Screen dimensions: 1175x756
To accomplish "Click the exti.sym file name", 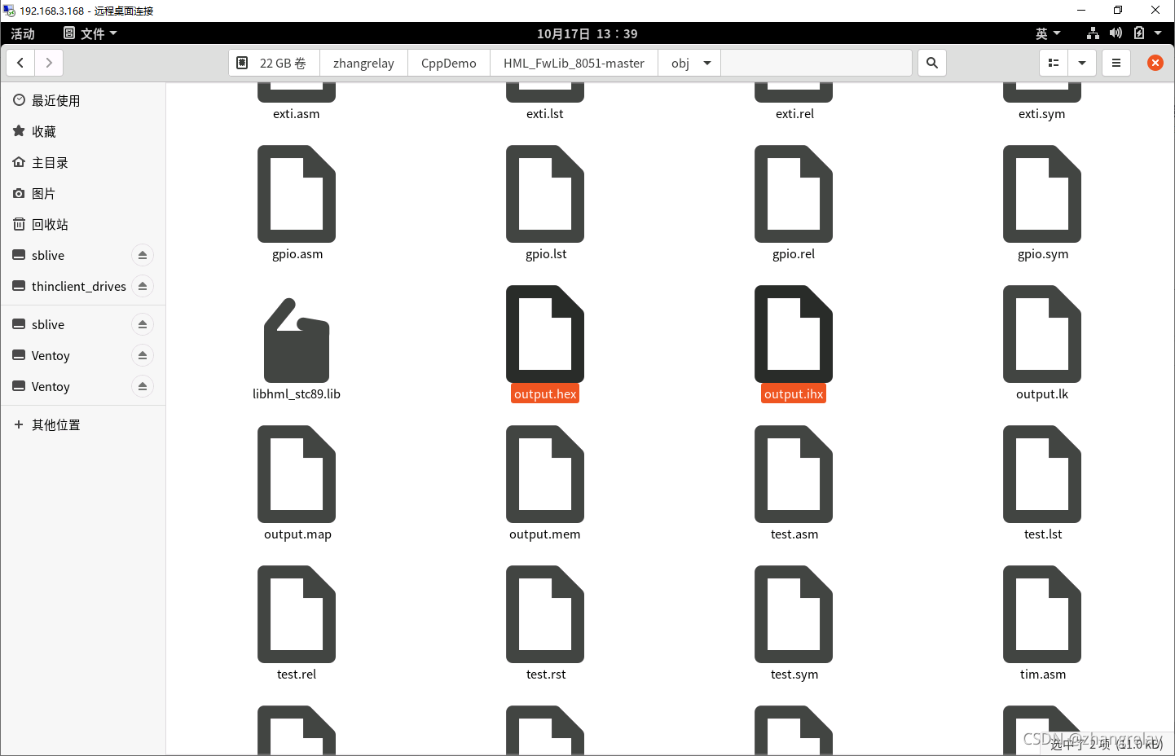I will tap(1042, 114).
